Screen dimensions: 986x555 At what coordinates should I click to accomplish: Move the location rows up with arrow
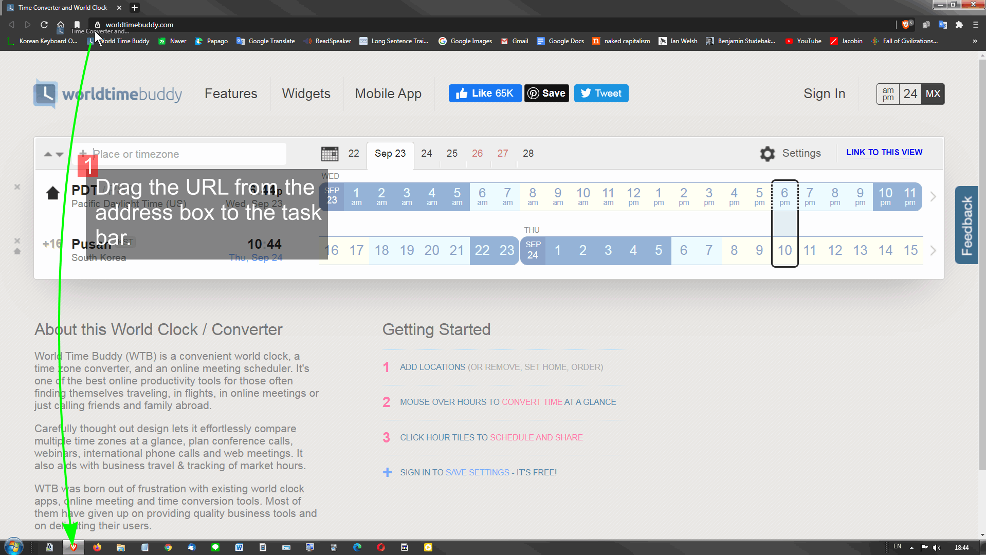[48, 154]
